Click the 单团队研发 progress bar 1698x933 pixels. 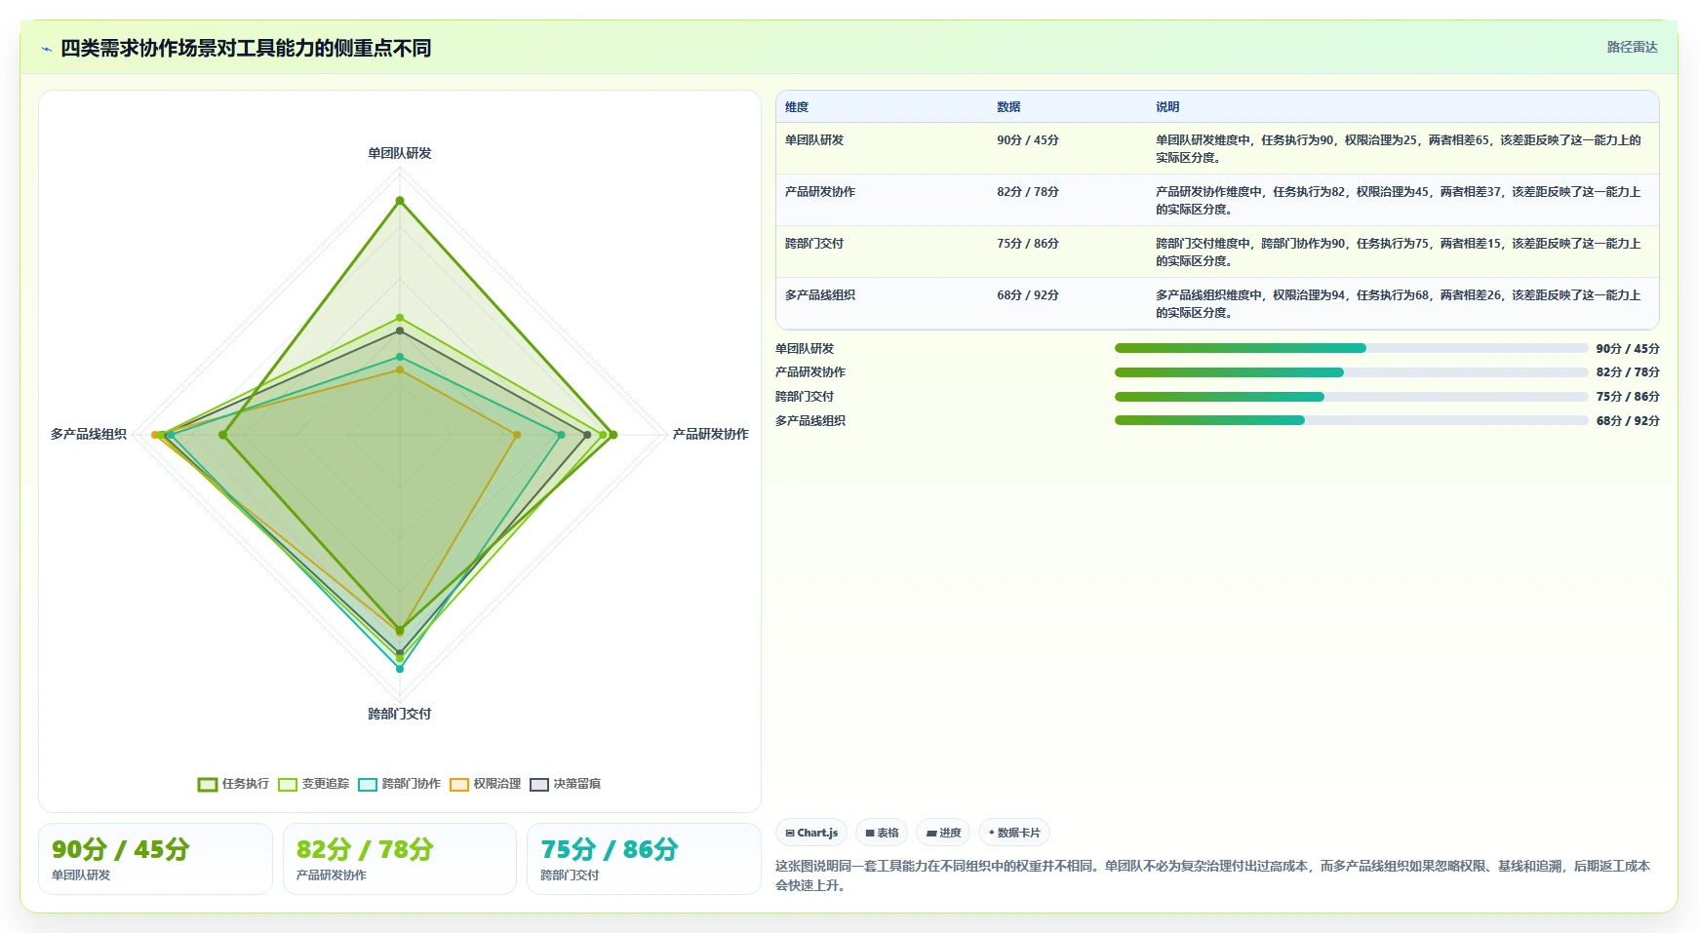(1351, 348)
